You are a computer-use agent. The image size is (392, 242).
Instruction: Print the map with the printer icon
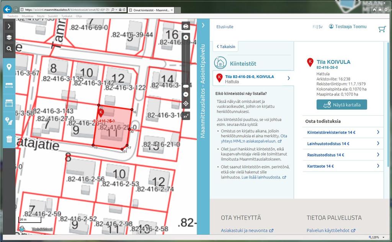[186, 26]
